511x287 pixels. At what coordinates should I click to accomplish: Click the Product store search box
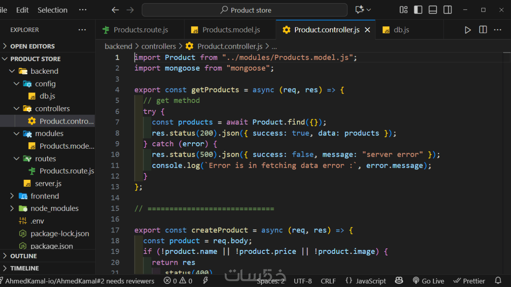coord(245,10)
